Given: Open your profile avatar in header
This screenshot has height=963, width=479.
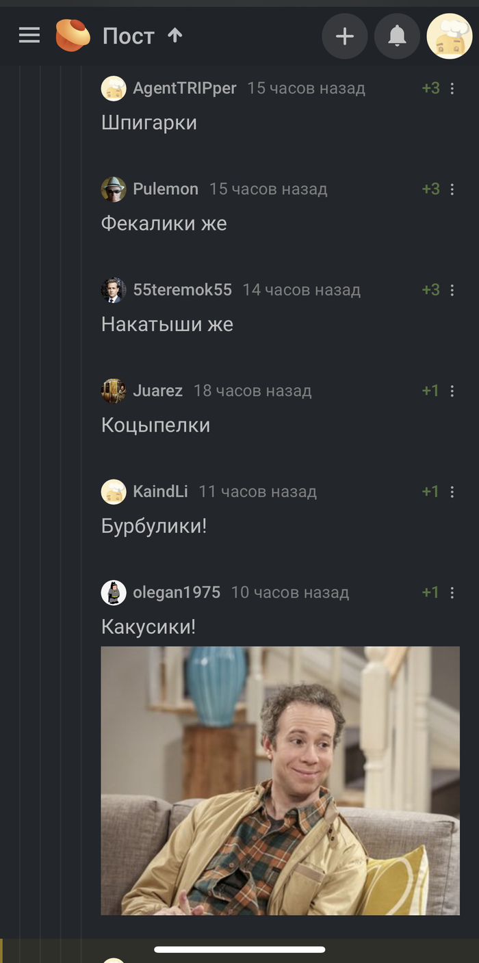Looking at the screenshot, I should 450,36.
